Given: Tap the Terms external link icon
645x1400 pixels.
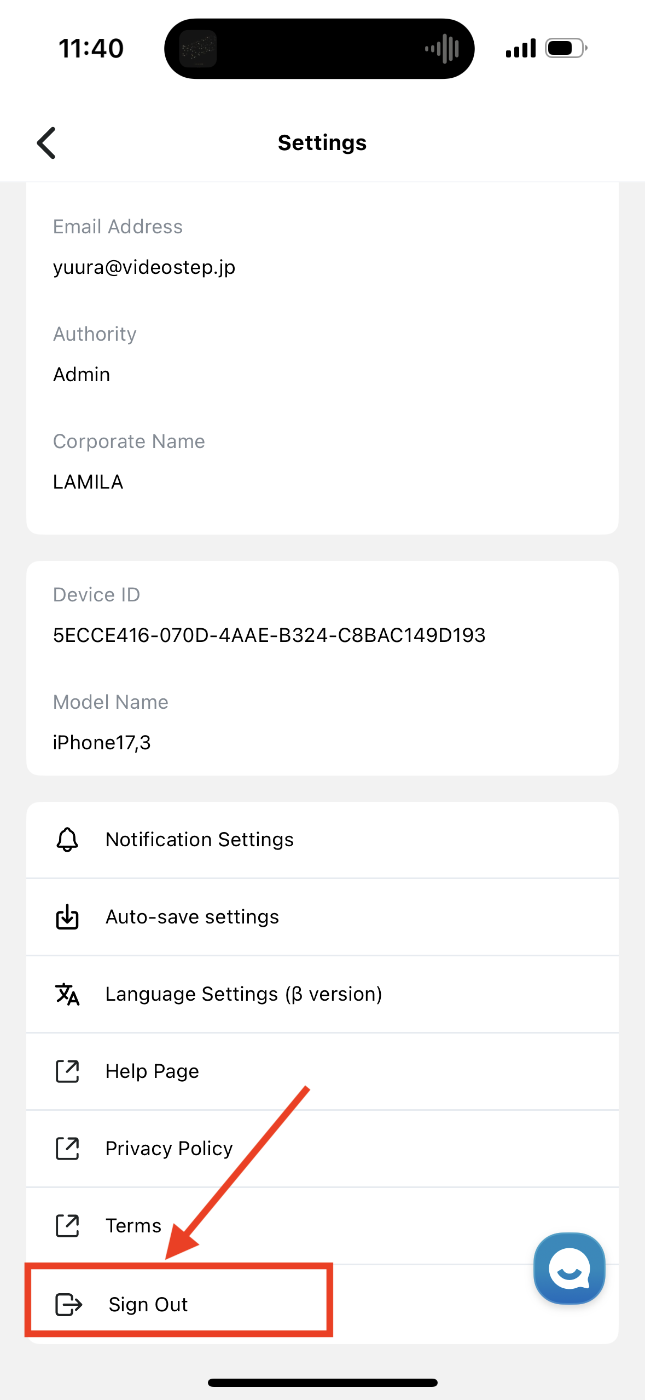Looking at the screenshot, I should click(67, 1225).
